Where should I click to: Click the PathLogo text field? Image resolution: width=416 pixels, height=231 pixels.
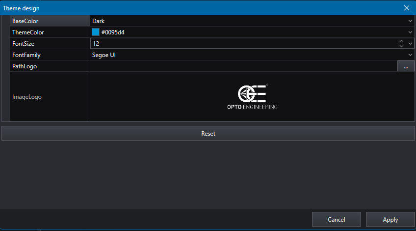(x=243, y=66)
